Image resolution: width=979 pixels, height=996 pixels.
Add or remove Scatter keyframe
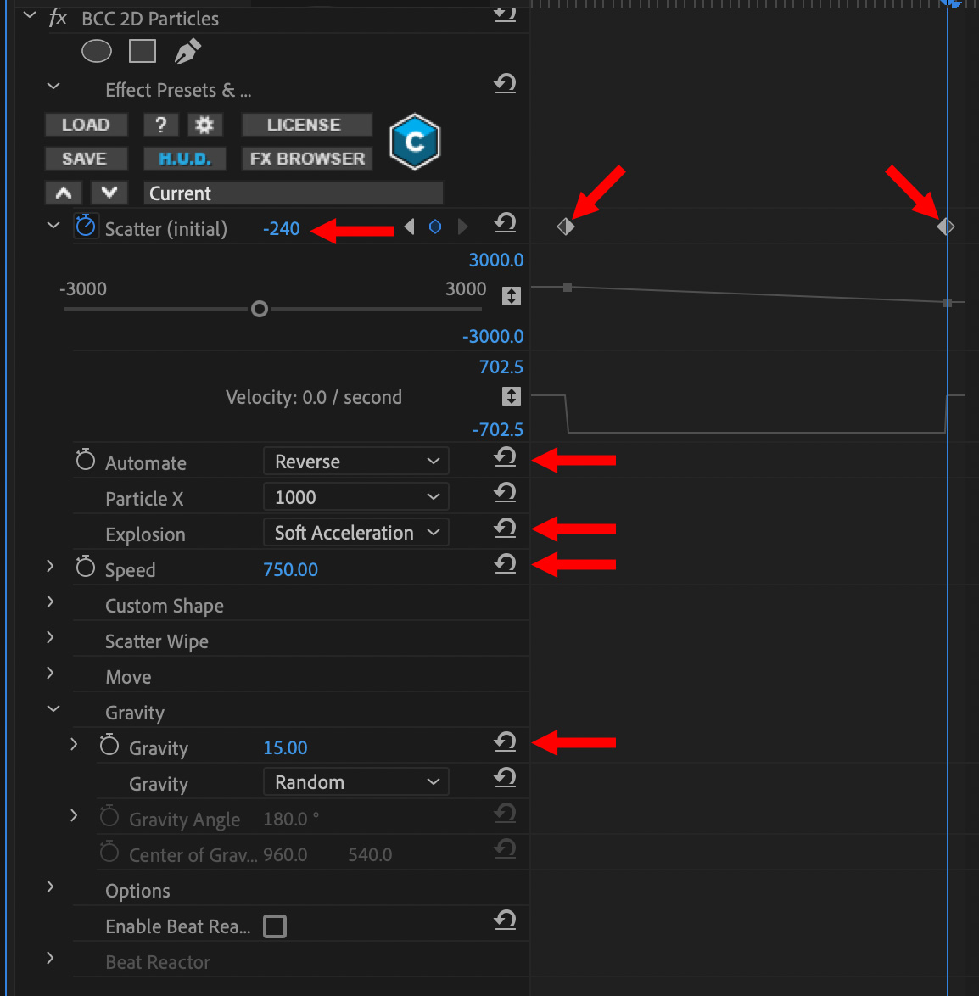(435, 227)
